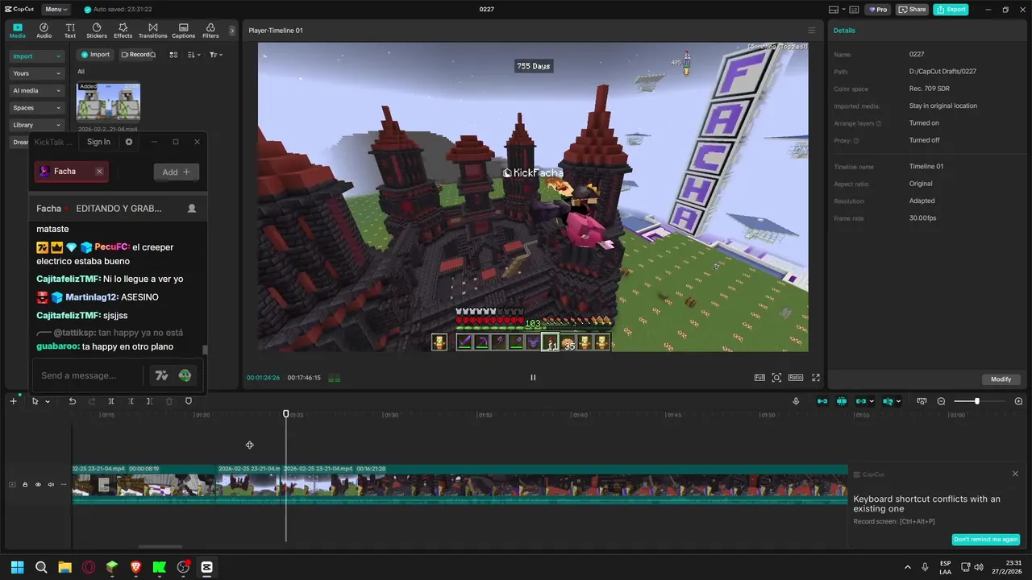Expand the Import sidebar section
The width and height of the screenshot is (1032, 580).
(x=36, y=56)
